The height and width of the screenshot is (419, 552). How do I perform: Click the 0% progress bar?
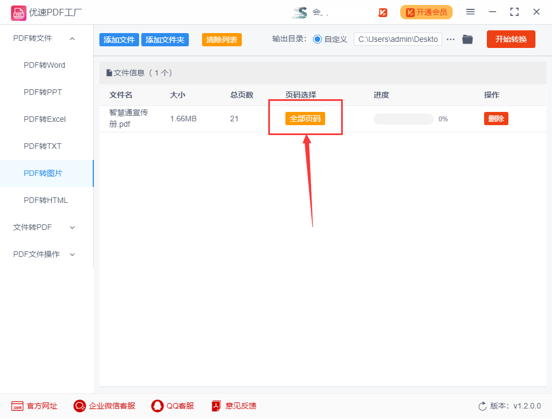[404, 119]
